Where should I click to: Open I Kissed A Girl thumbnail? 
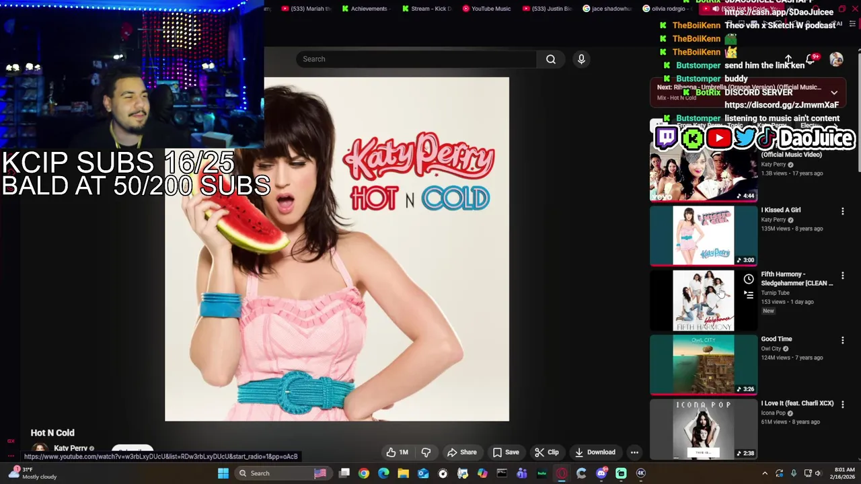point(704,235)
